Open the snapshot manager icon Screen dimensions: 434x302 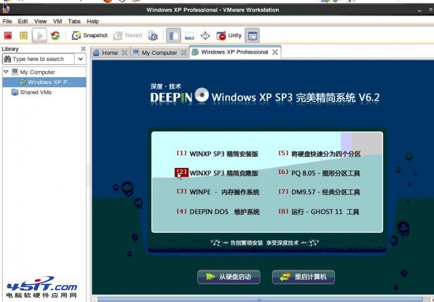tap(153, 35)
